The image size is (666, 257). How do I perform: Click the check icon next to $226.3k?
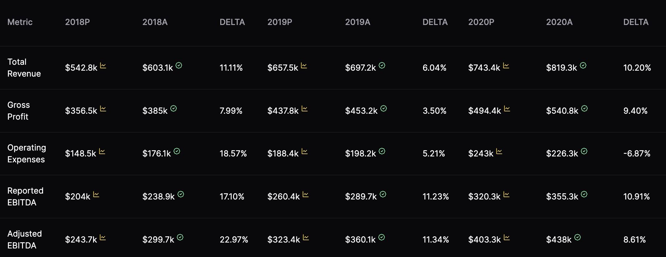pyautogui.click(x=584, y=151)
